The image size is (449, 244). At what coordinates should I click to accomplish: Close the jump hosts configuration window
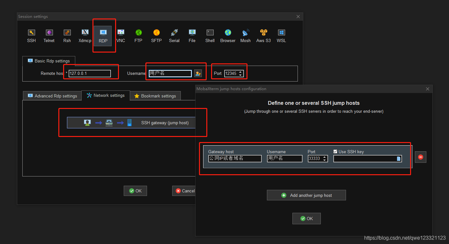coord(428,89)
